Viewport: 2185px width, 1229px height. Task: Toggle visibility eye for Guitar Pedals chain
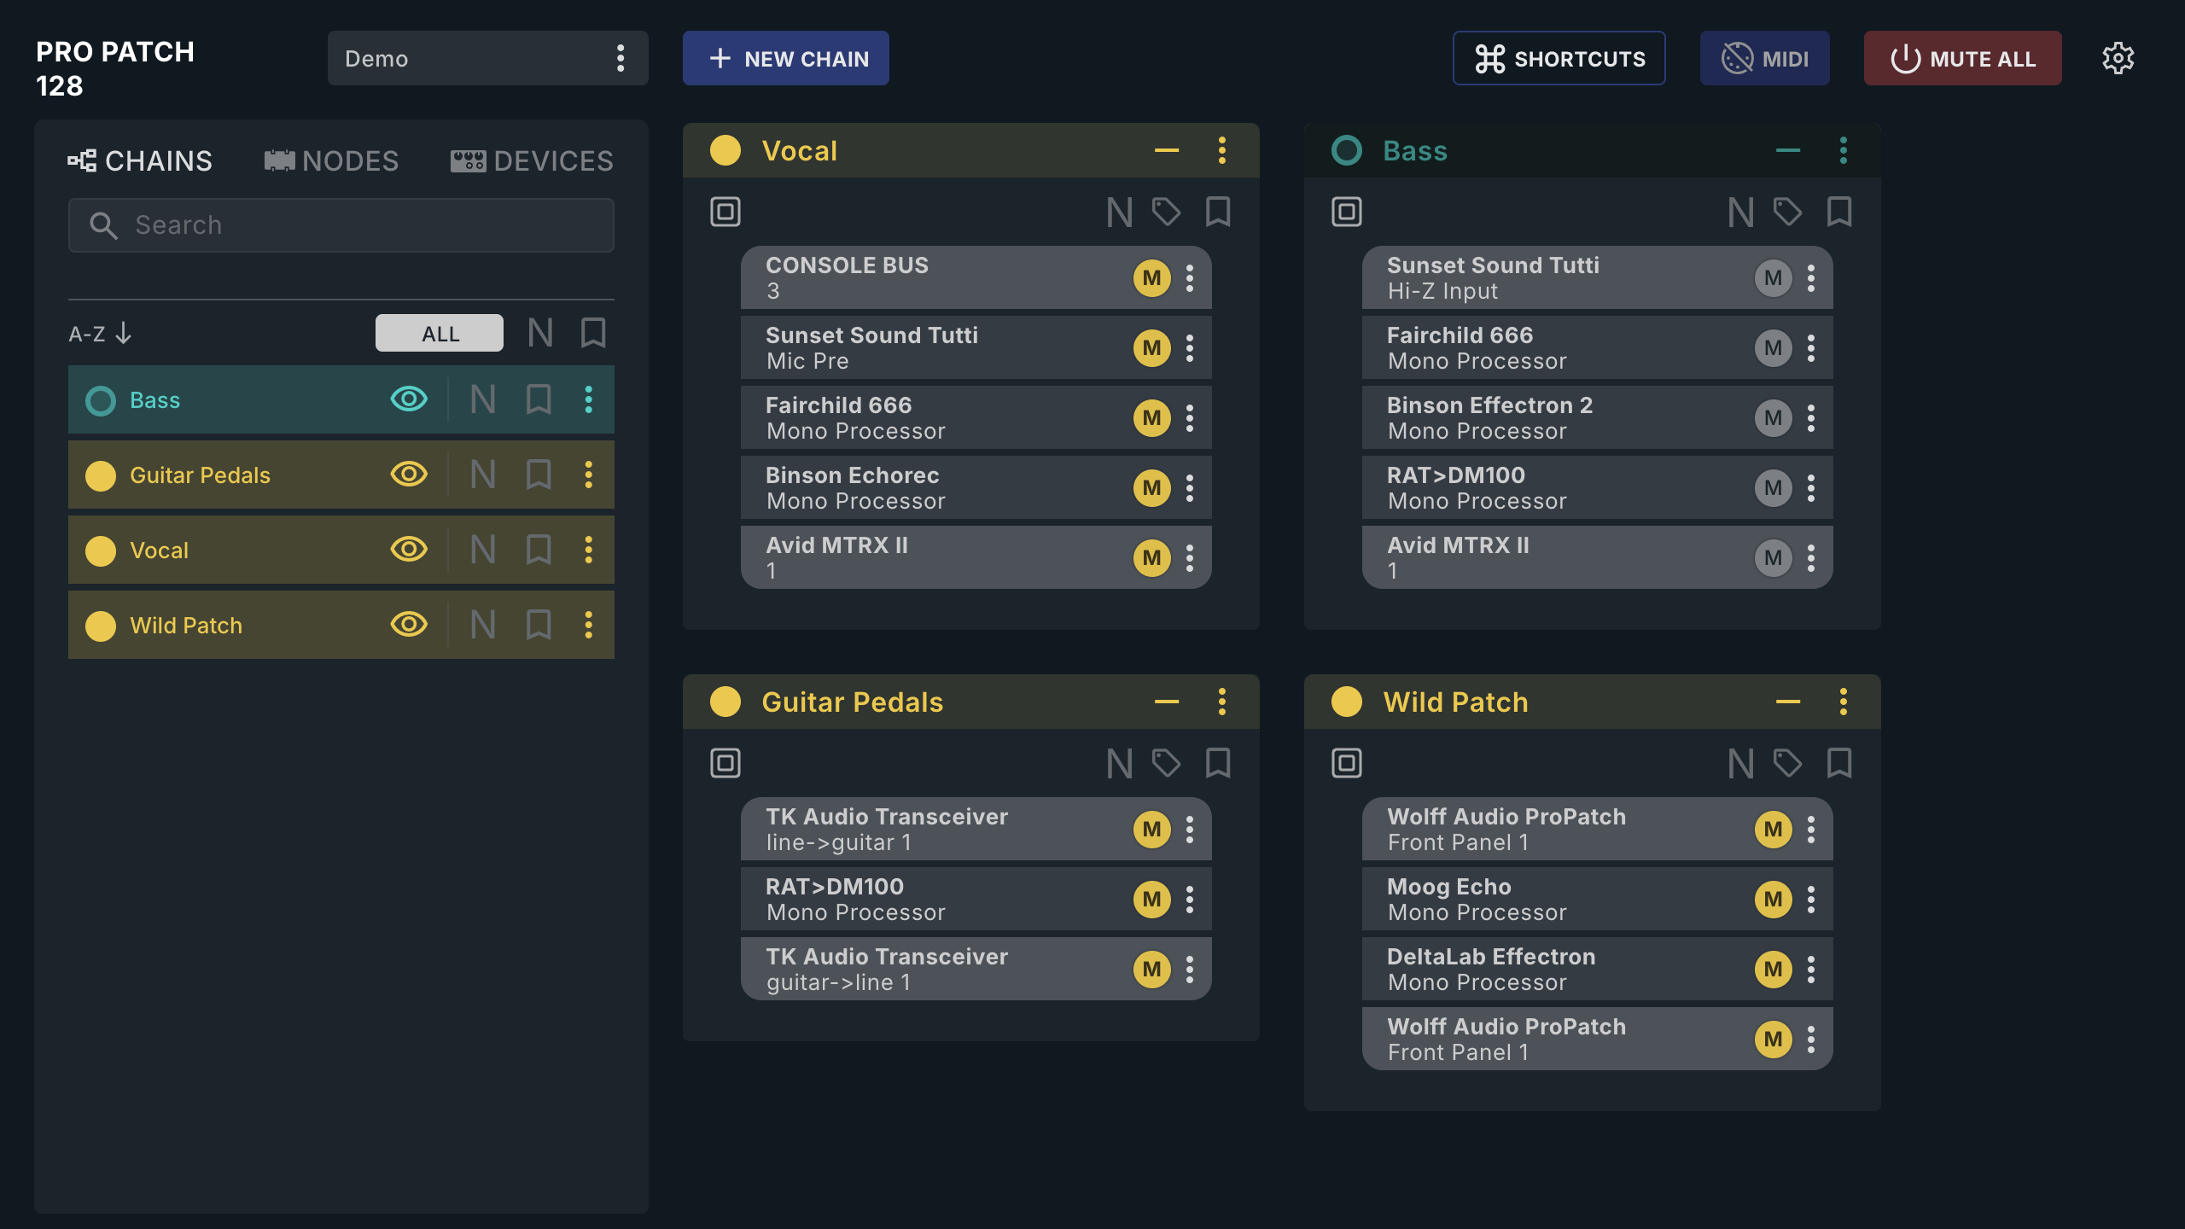409,474
